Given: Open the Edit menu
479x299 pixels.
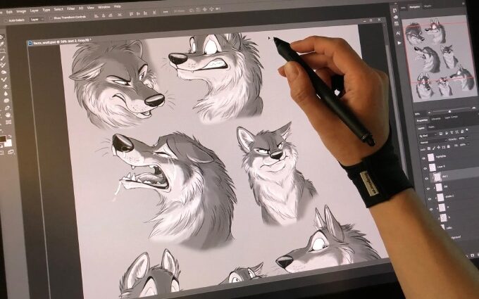Looking at the screenshot, I should point(9,12).
